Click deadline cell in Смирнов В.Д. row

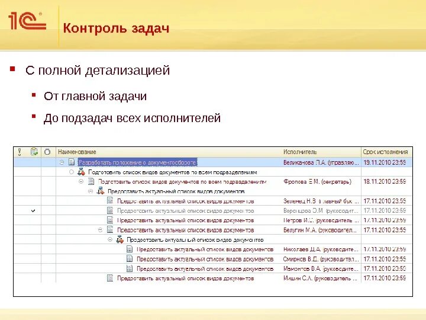pos(385,259)
